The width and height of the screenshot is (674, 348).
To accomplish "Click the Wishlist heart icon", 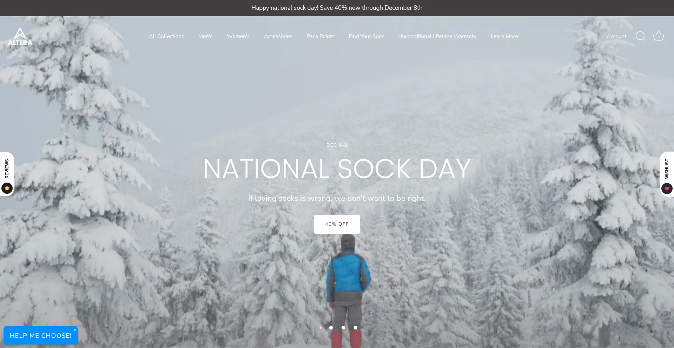I will pos(667,189).
